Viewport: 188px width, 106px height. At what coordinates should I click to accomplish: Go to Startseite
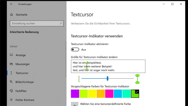point(21,15)
